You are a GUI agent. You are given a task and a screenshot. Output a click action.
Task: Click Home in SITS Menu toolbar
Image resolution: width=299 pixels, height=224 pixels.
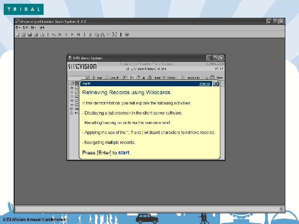click(x=154, y=78)
